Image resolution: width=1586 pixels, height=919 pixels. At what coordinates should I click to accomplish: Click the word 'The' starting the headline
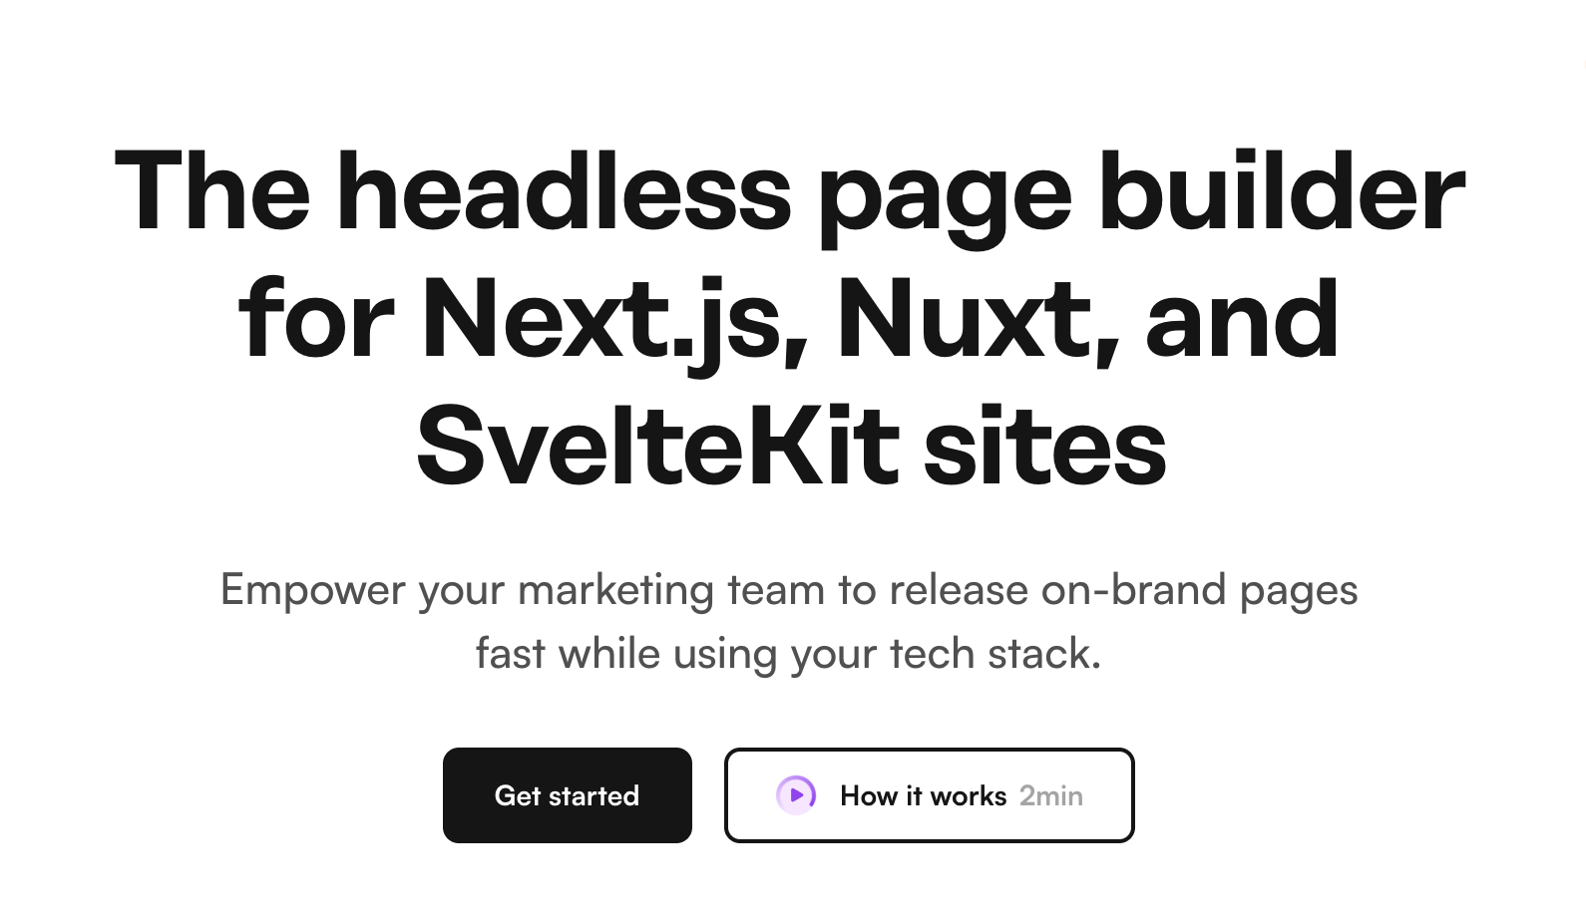click(x=212, y=191)
